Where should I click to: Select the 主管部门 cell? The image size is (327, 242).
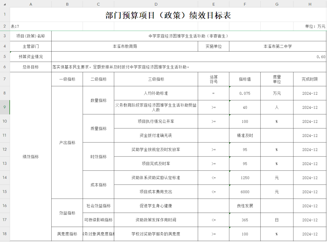pyautogui.click(x=31, y=46)
